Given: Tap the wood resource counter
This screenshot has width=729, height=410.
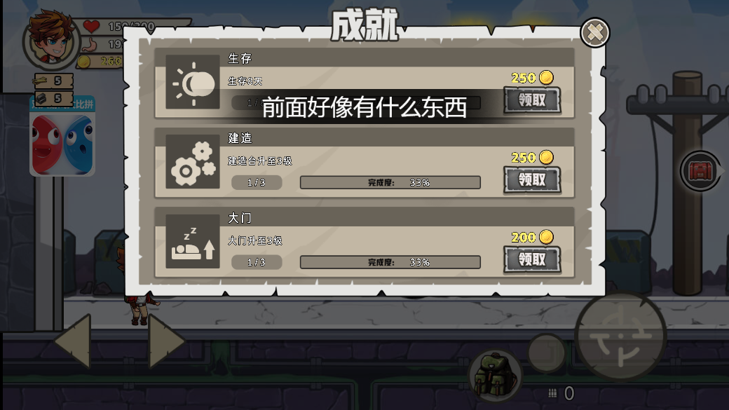Looking at the screenshot, I should 53,81.
